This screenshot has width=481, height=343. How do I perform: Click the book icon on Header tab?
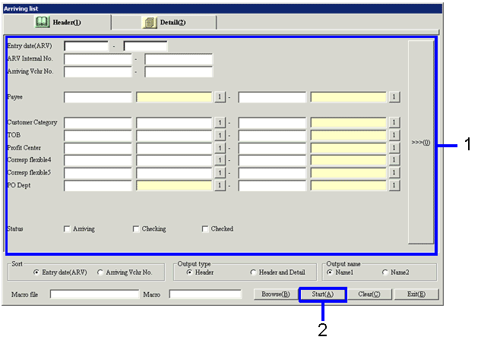tap(42, 22)
